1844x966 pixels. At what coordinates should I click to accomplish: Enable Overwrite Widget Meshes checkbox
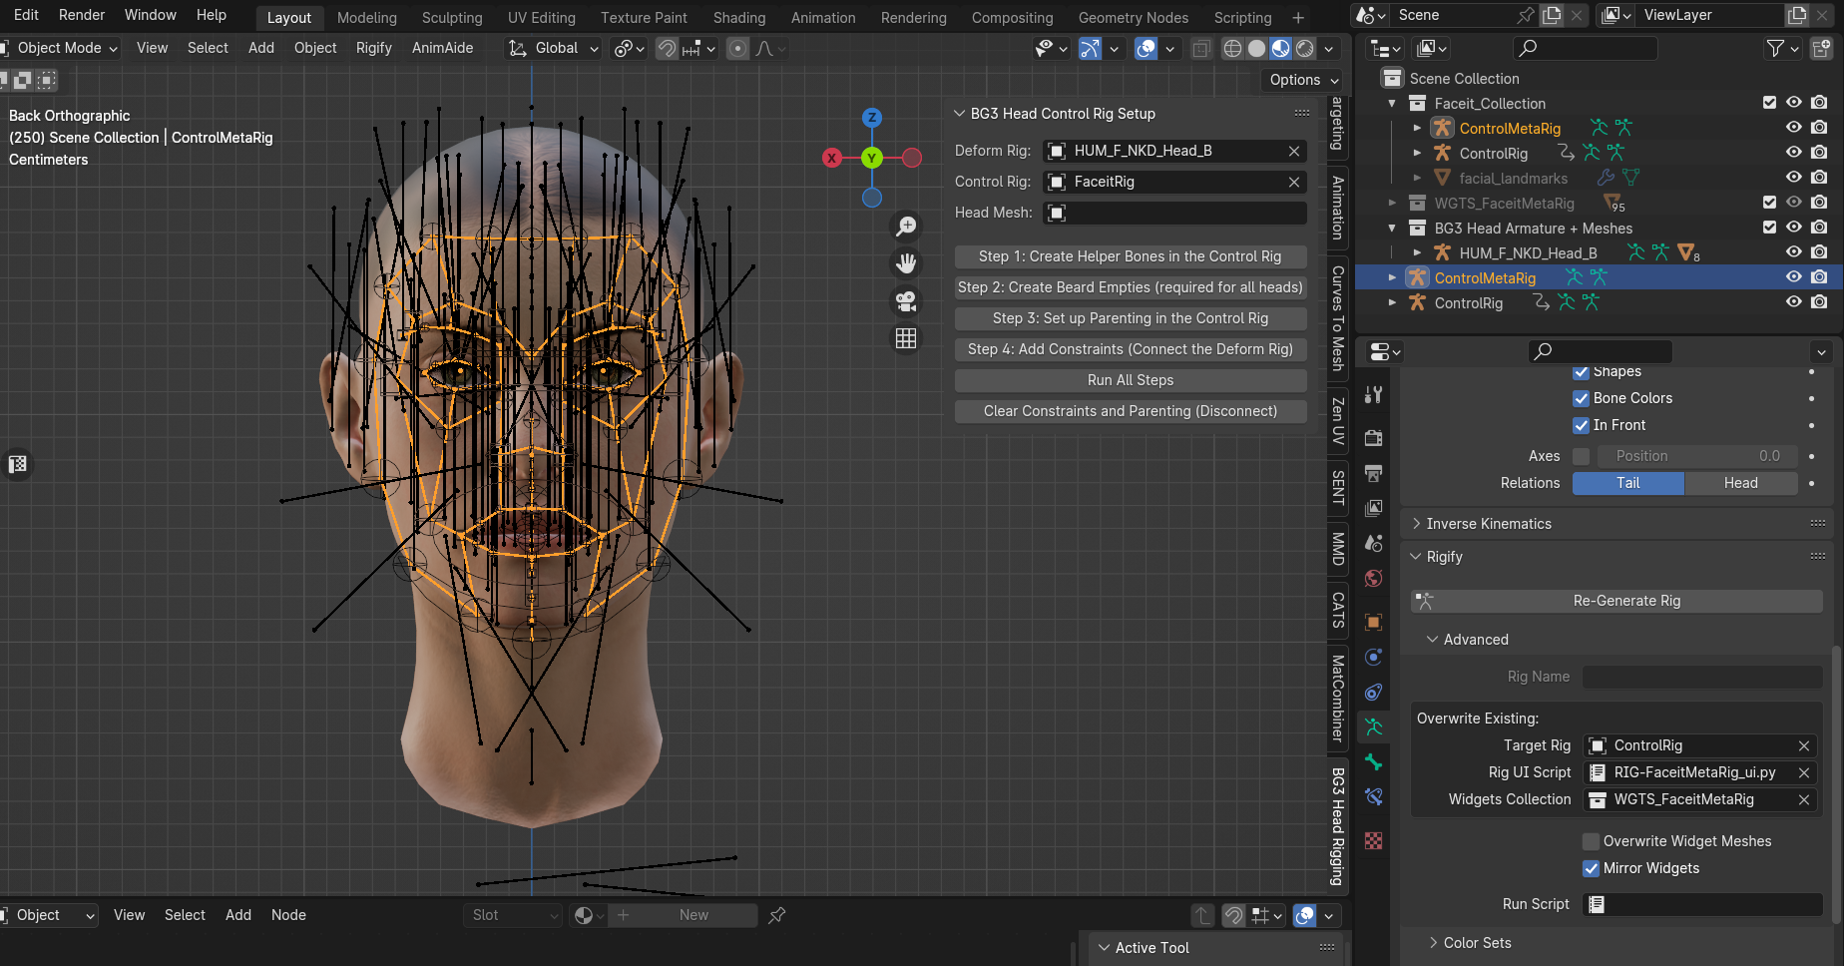(1592, 841)
